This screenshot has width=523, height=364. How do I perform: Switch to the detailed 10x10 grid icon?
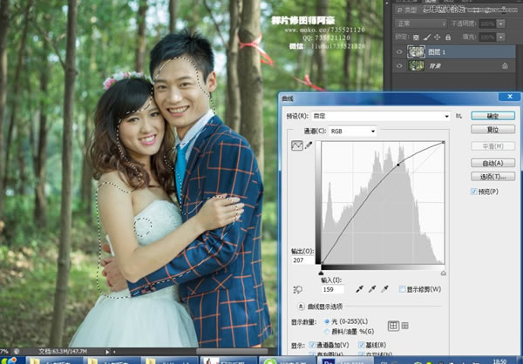[x=404, y=326]
